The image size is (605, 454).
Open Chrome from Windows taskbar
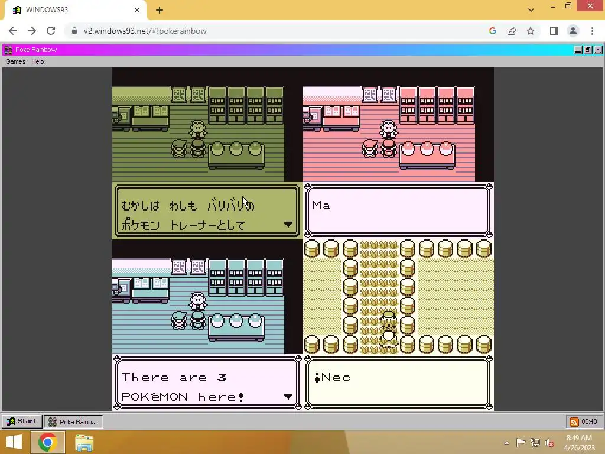[x=47, y=442]
